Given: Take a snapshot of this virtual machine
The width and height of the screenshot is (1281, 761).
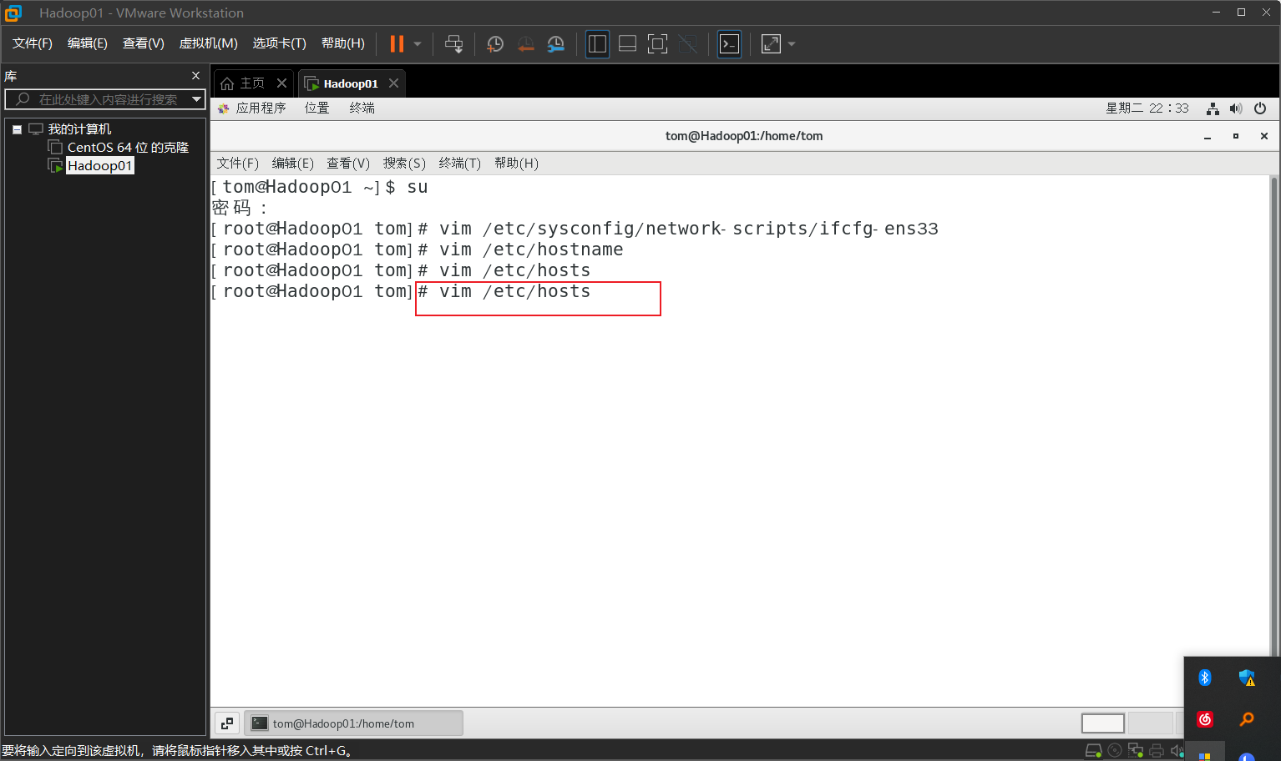Looking at the screenshot, I should coord(495,44).
